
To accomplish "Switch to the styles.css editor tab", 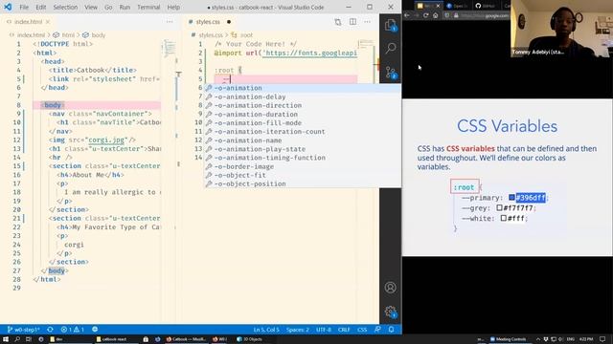I will pyautogui.click(x=208, y=22).
